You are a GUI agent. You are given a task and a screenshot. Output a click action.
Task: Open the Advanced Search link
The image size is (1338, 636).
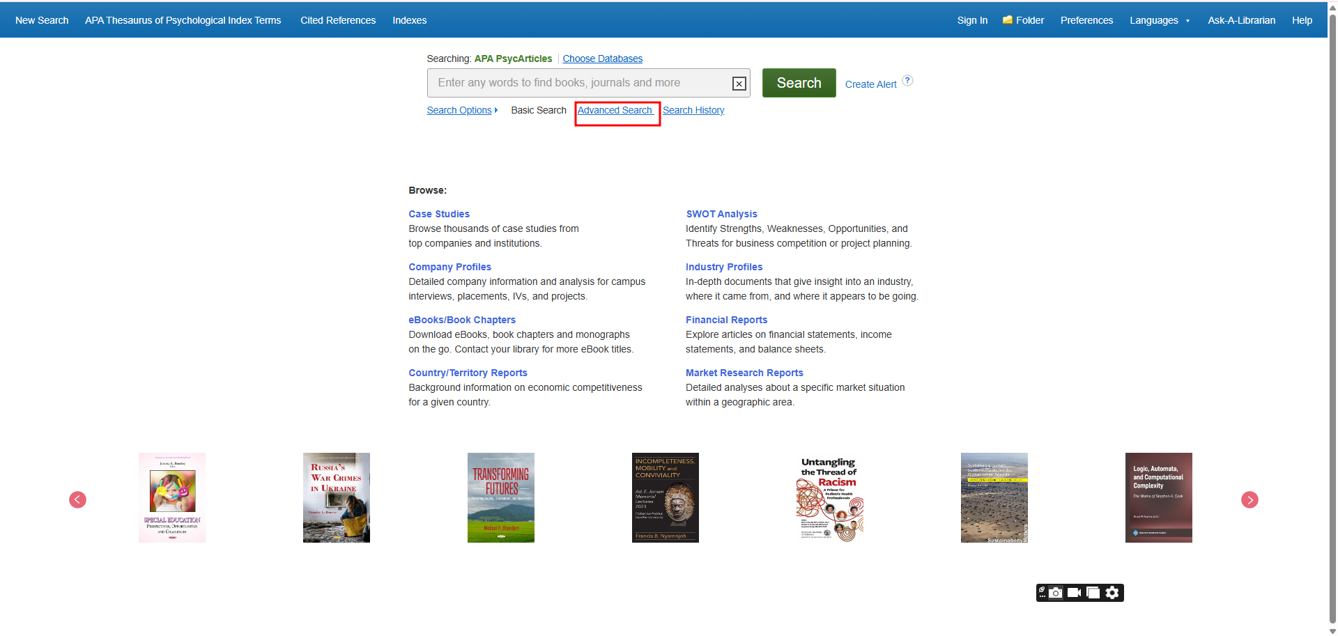[x=615, y=110]
